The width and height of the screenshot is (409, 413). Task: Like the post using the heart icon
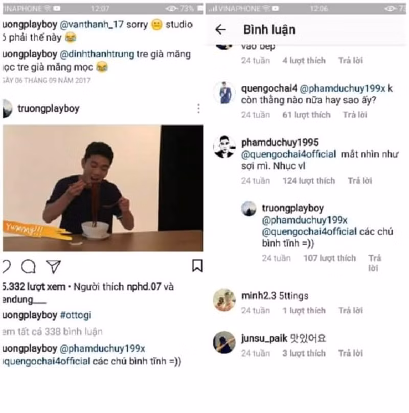(x=7, y=266)
